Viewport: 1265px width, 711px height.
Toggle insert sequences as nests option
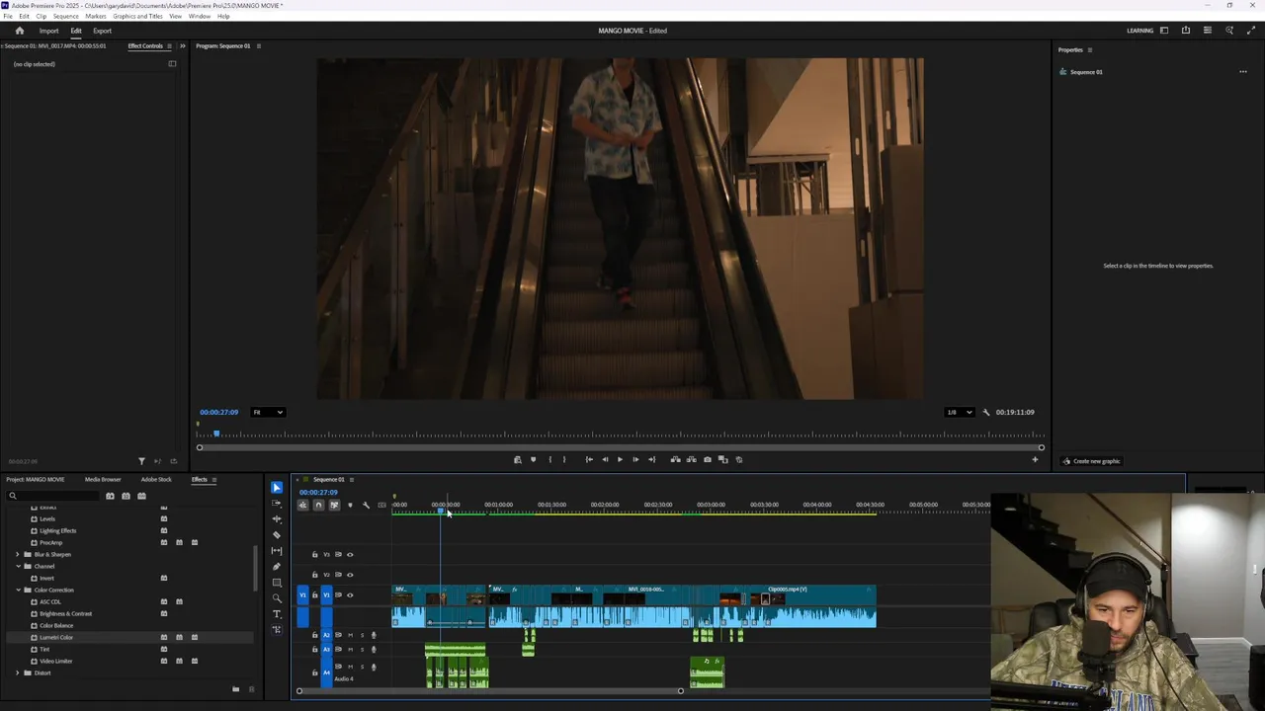[x=302, y=505]
